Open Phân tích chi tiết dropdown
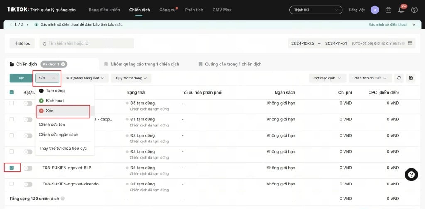Screen dimensions: 425x209 pos(370,78)
